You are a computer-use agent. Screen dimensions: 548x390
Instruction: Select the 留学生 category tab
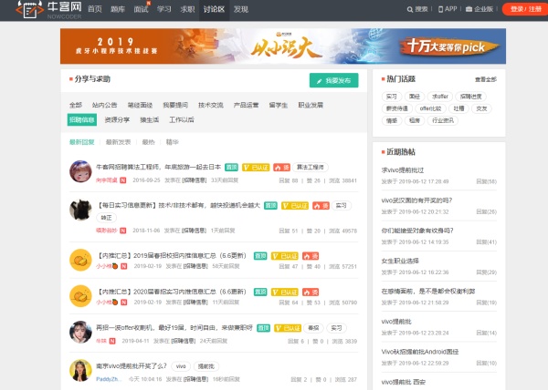pyautogui.click(x=279, y=106)
